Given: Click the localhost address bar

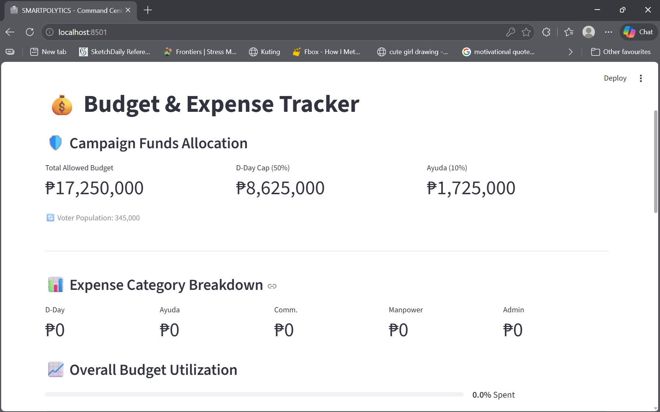Looking at the screenshot, I should pos(83,32).
